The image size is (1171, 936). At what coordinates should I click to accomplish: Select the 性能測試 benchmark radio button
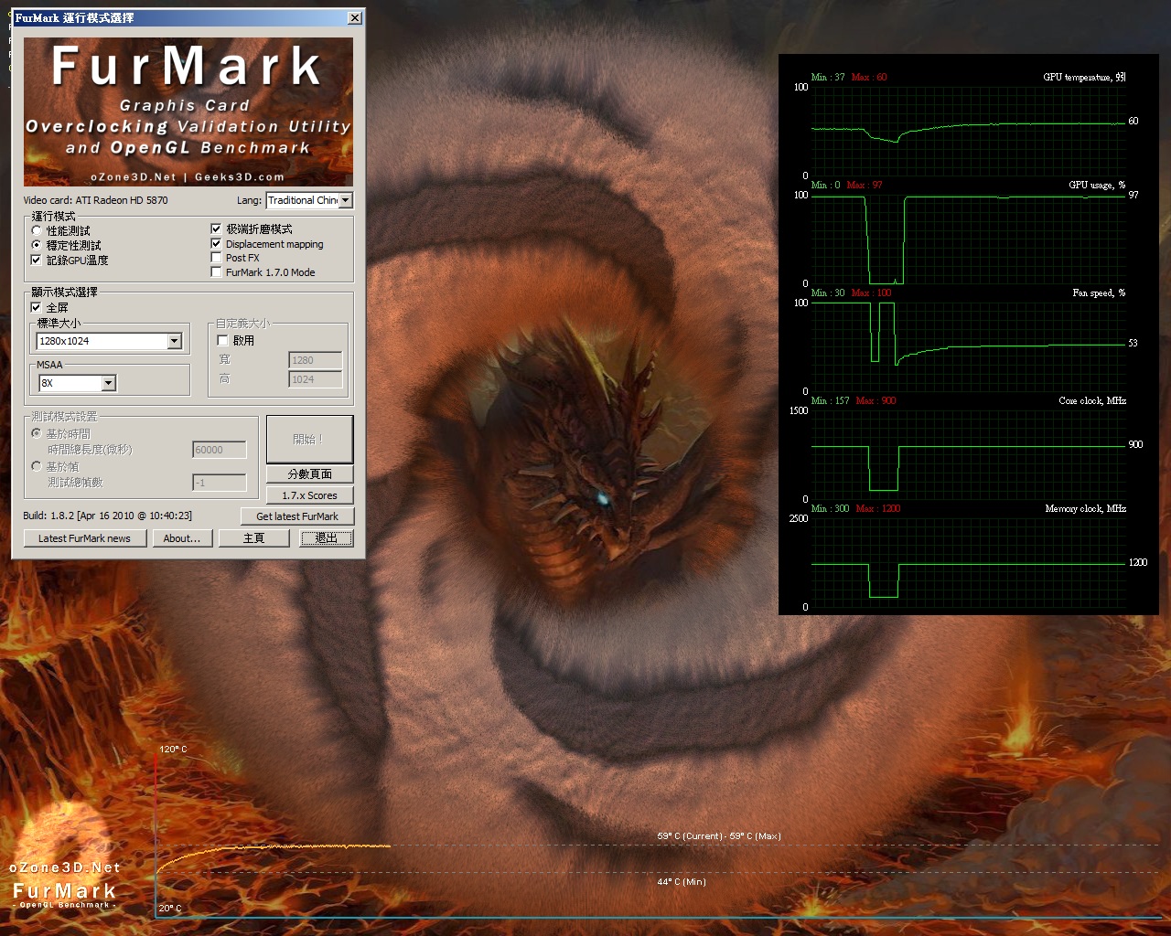[x=37, y=230]
